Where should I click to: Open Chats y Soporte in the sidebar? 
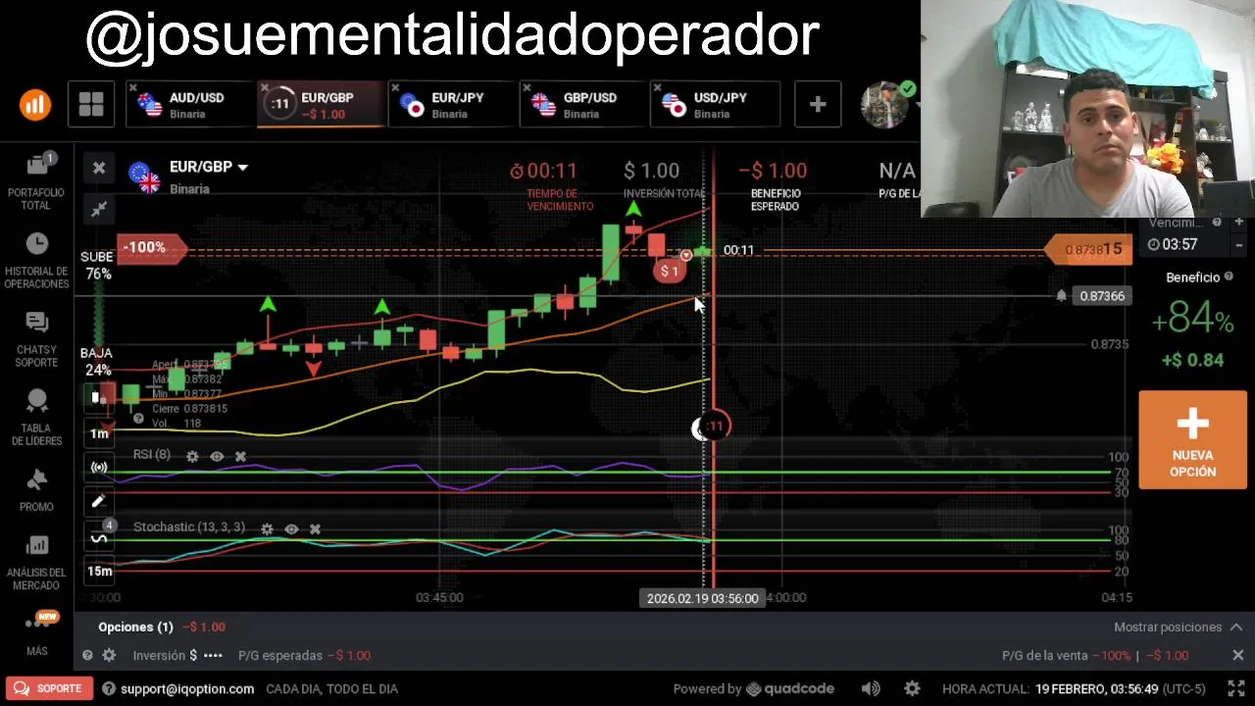point(36,339)
